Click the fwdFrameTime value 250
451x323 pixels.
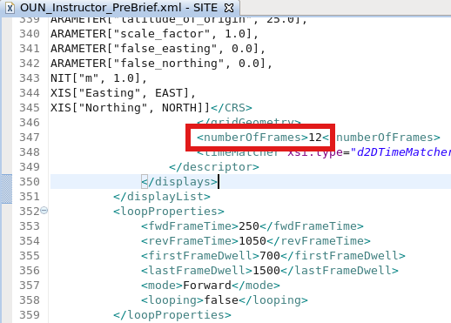point(249,226)
